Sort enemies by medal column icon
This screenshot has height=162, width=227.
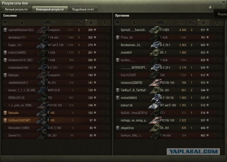[x=217, y=23]
